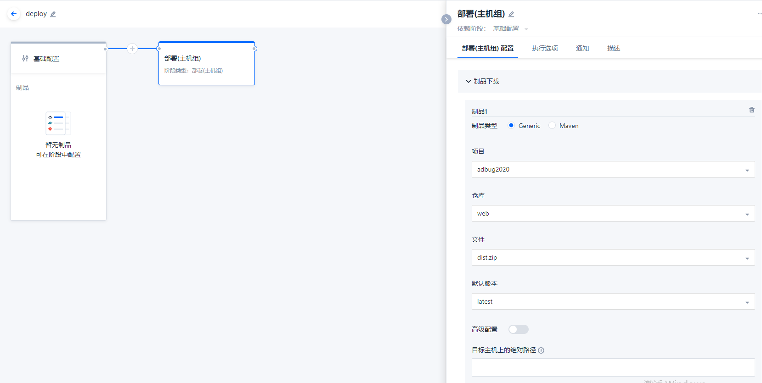Click the info icon beside 目标主机上的绝对路径
The width and height of the screenshot is (762, 383).
pyautogui.click(x=541, y=350)
